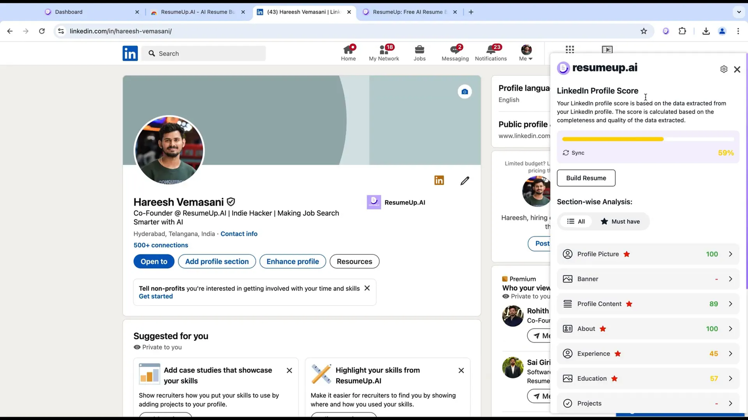Screen dimensions: 748x420
Task: Edit banner with the camera icon
Action: click(x=464, y=91)
